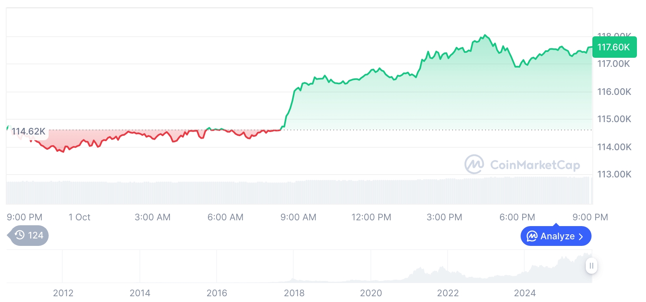Click the 2024 year in navigator timeline
Viewport: 646px width, 302px height.
click(x=525, y=293)
